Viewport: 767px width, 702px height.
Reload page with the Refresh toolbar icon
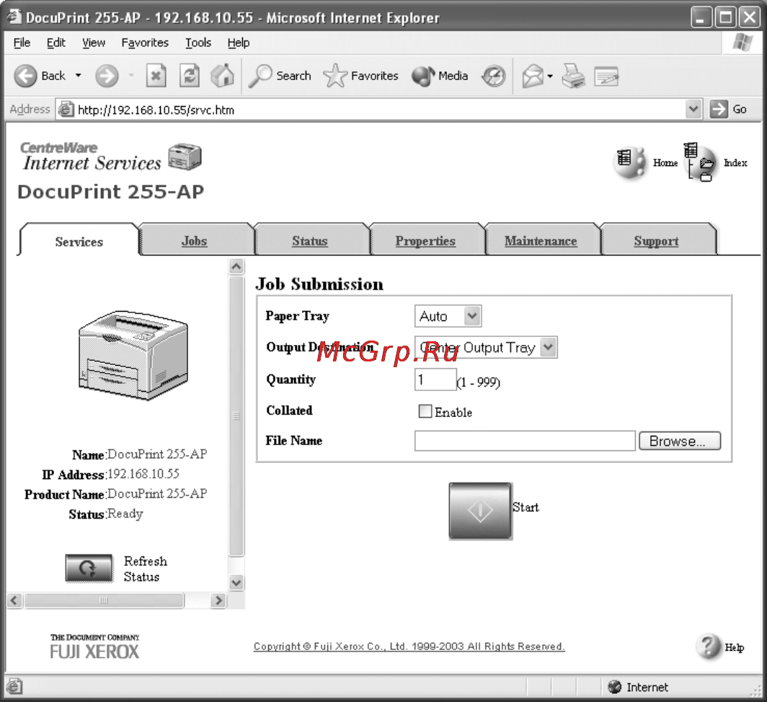pyautogui.click(x=190, y=76)
